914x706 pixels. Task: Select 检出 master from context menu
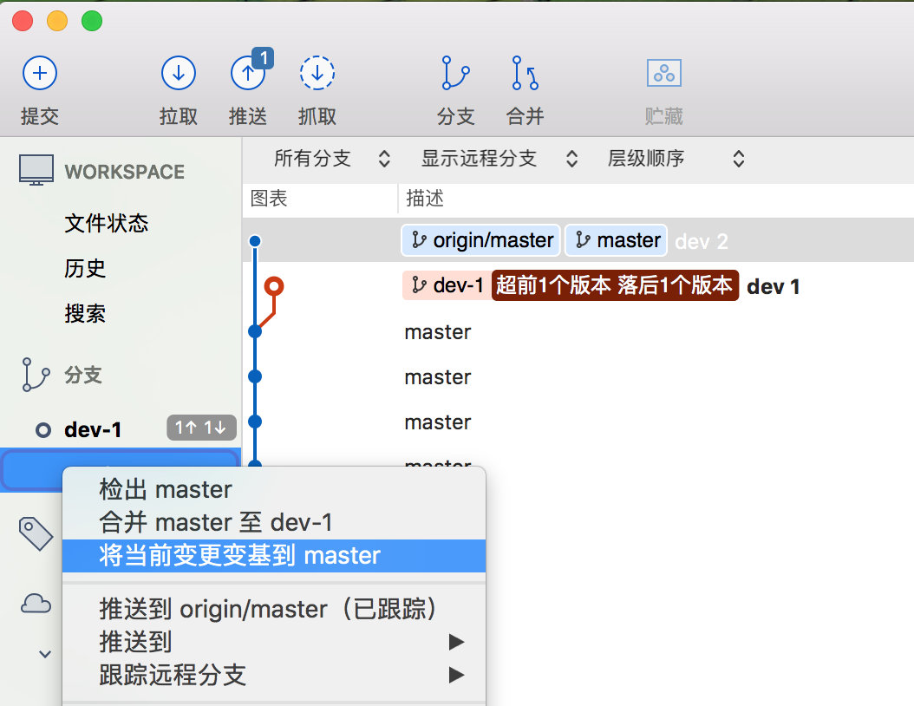tap(166, 489)
